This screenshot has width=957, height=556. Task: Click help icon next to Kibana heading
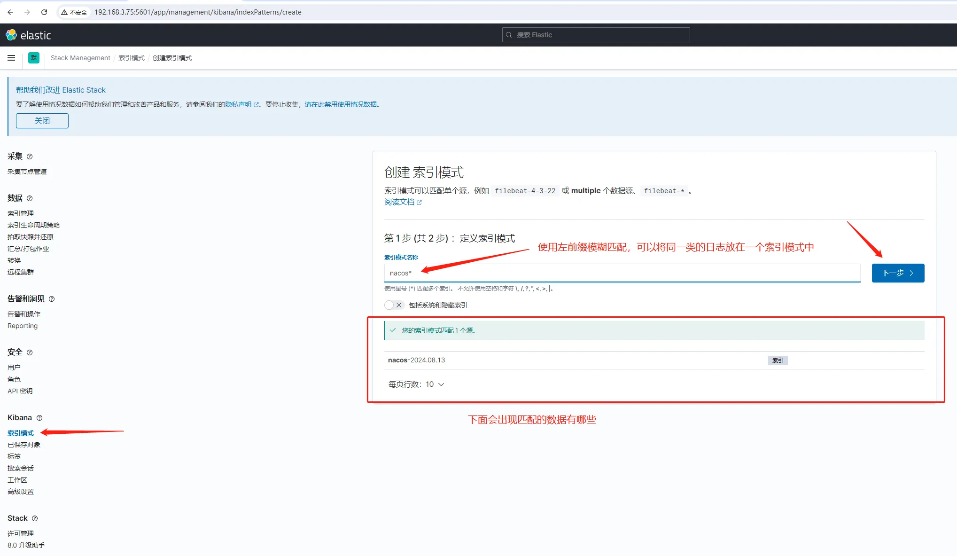39,418
